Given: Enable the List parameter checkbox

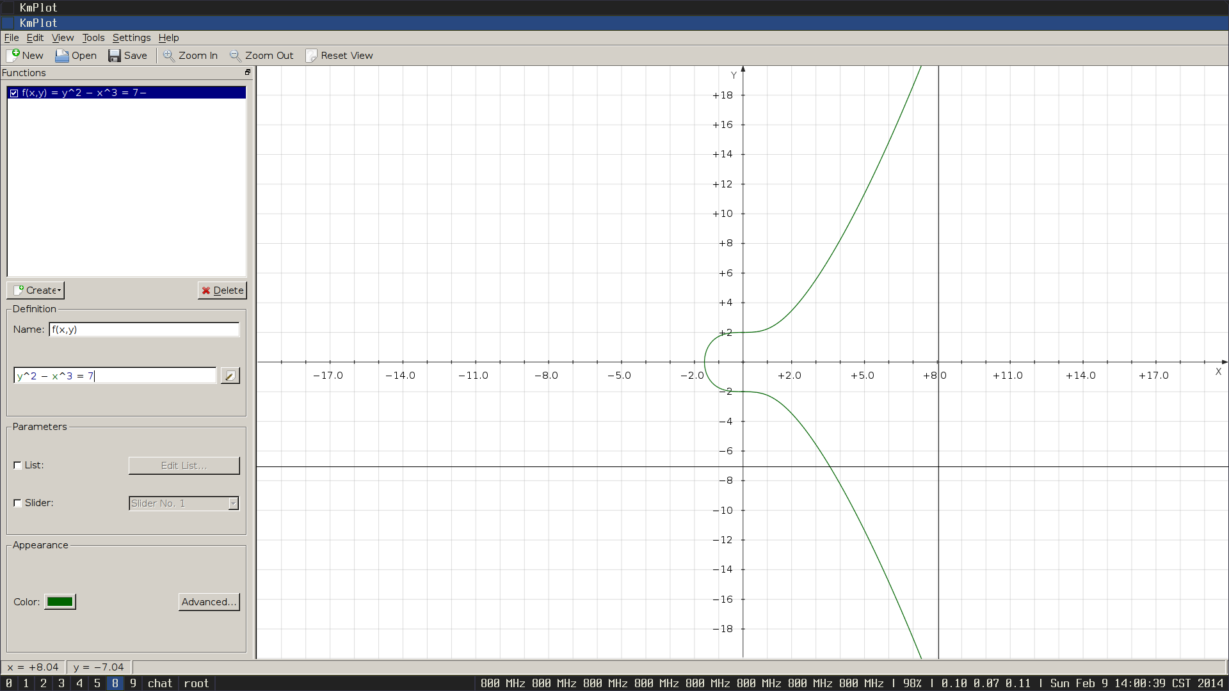Looking at the screenshot, I should pyautogui.click(x=18, y=465).
